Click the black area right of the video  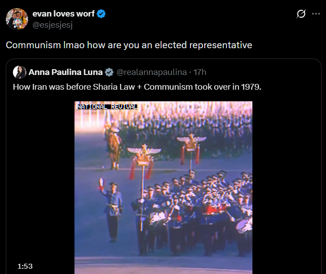coord(286,187)
